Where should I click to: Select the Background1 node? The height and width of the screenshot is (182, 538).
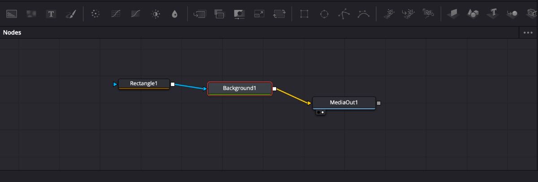[x=240, y=89]
